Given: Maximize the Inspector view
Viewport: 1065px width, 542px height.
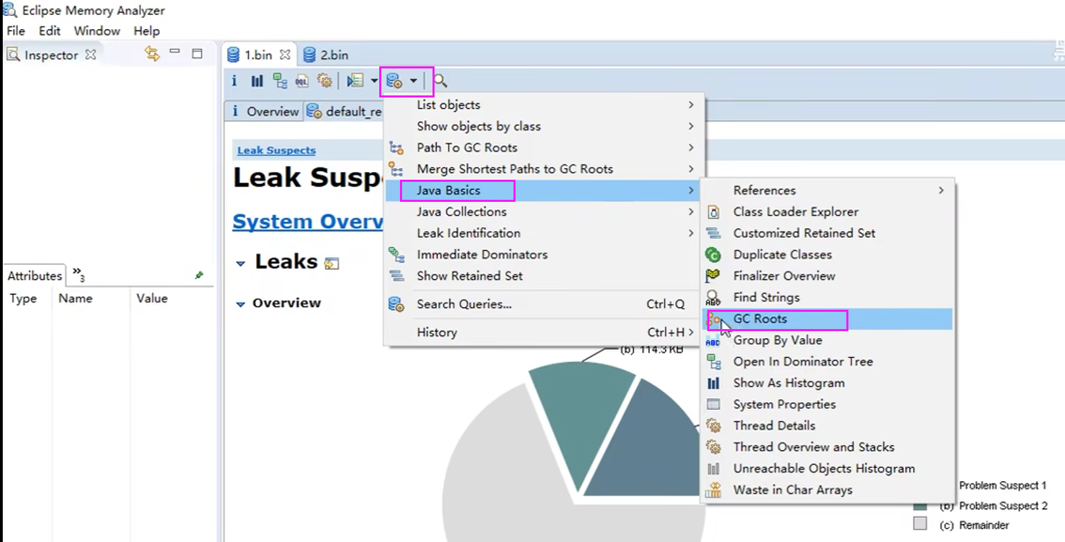Looking at the screenshot, I should (197, 53).
